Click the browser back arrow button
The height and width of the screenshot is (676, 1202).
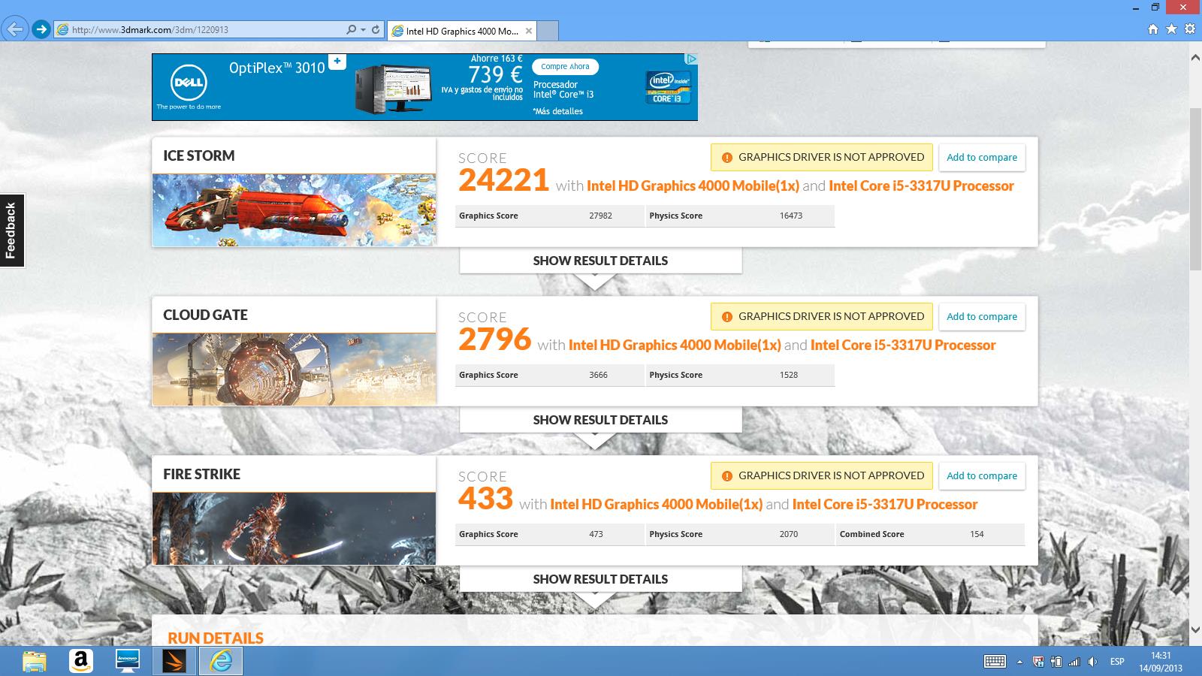tap(15, 30)
